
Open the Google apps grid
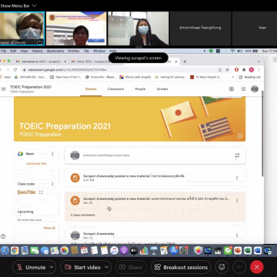pyautogui.click(x=243, y=89)
